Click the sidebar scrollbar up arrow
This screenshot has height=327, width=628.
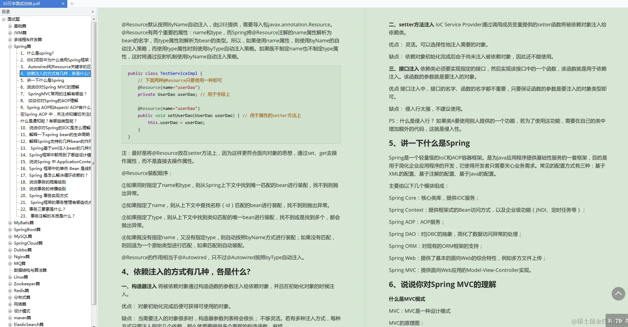[x=94, y=19]
